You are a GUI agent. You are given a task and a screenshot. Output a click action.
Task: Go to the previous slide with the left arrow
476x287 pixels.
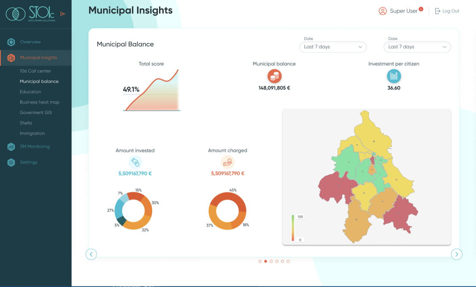(x=91, y=254)
